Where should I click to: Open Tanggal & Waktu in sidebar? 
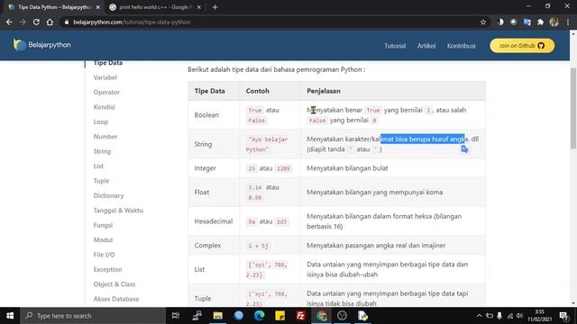tap(118, 210)
